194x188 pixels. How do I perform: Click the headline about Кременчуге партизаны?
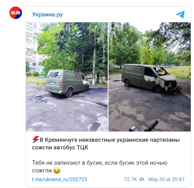point(106,144)
